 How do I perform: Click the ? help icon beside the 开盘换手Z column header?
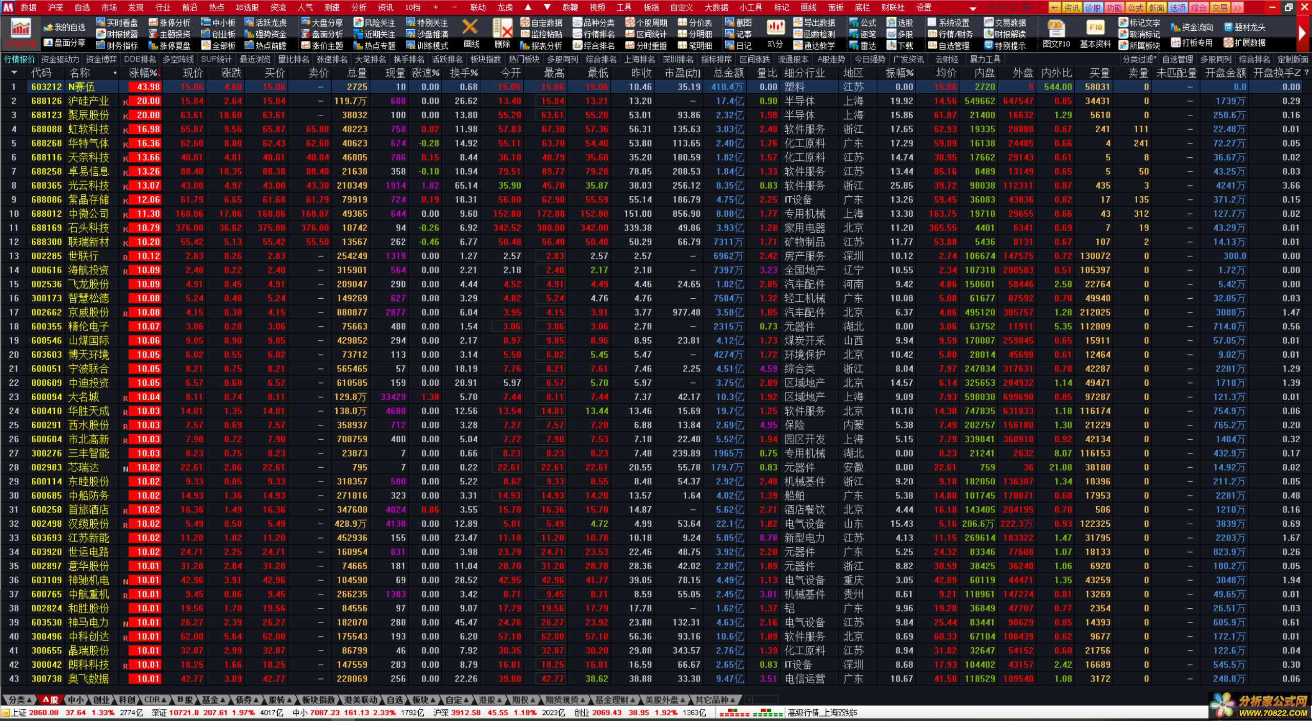pos(1306,73)
